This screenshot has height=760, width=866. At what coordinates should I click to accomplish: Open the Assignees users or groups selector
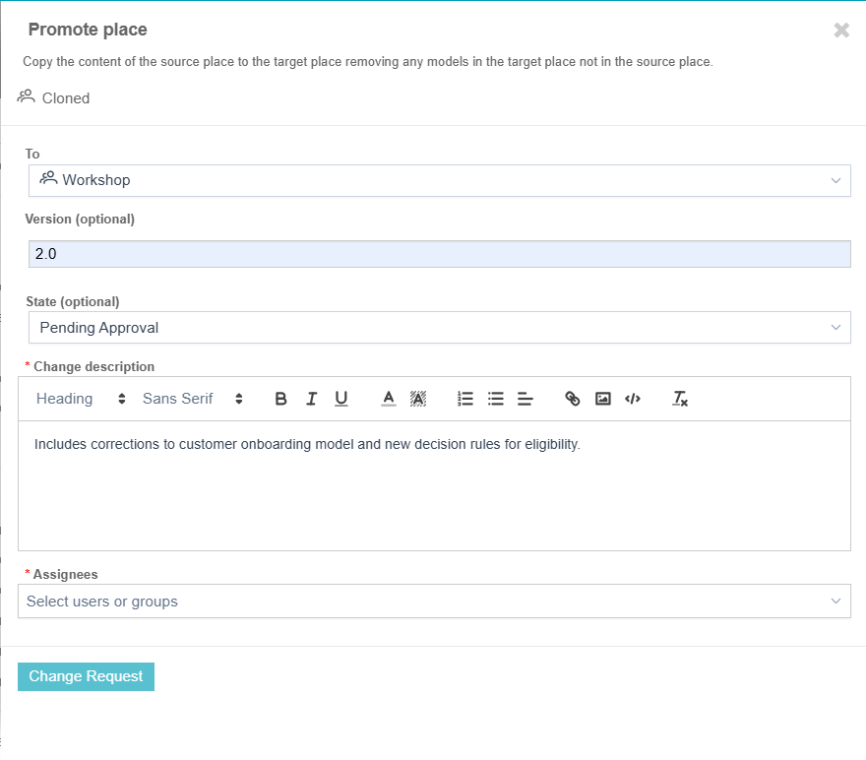(x=433, y=602)
